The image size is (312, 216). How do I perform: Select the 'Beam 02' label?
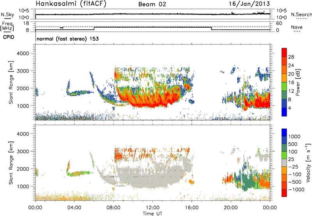[x=152, y=4]
